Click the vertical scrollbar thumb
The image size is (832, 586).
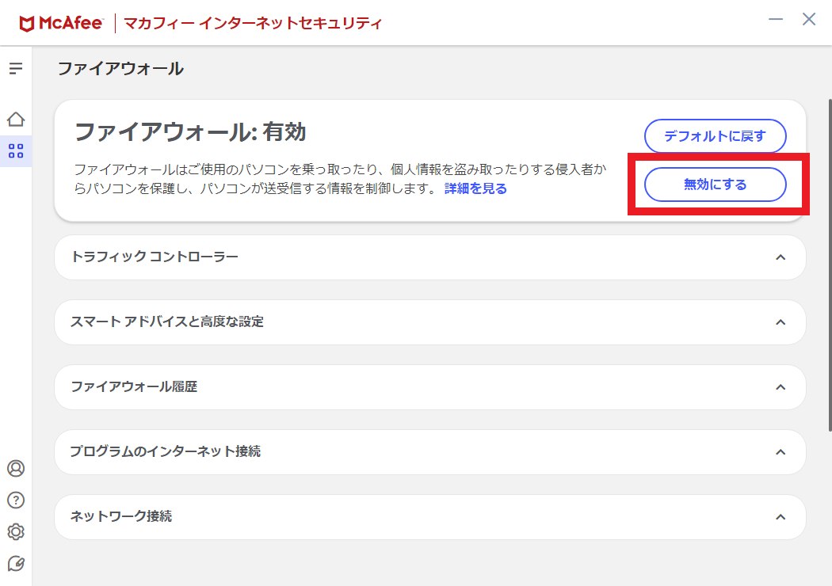[830, 265]
